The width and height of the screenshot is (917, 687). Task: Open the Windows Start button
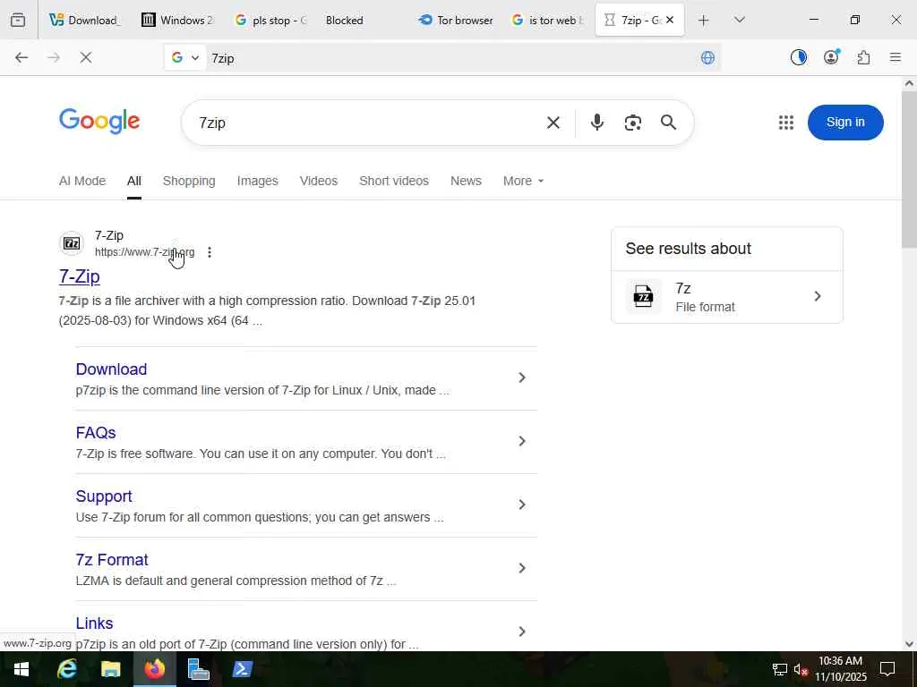[x=21, y=669]
